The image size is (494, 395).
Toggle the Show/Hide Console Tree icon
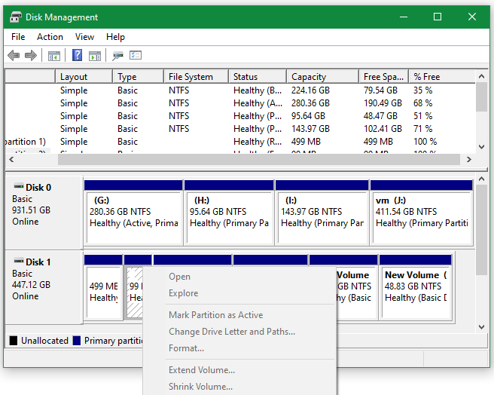click(54, 56)
